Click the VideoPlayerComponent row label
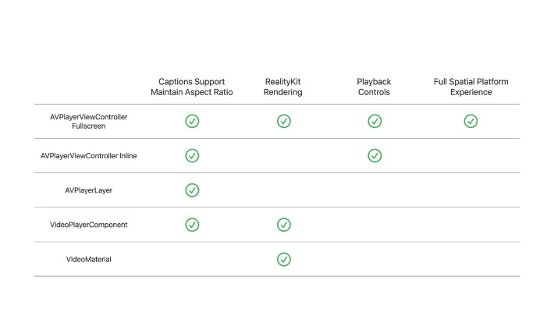This screenshot has height=312, width=554. (89, 225)
